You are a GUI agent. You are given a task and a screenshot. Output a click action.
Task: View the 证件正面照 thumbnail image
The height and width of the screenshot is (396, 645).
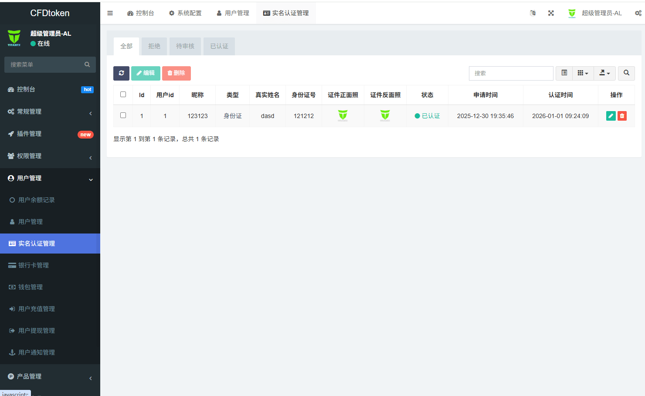pyautogui.click(x=343, y=115)
